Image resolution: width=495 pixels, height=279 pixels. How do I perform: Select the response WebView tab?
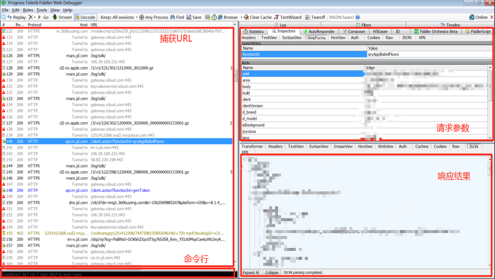386,146
